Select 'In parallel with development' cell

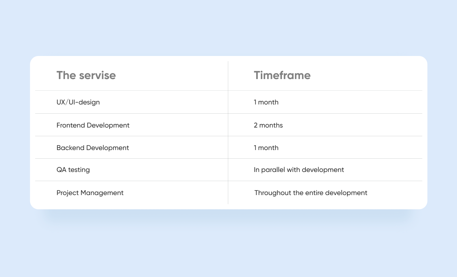[299, 170]
